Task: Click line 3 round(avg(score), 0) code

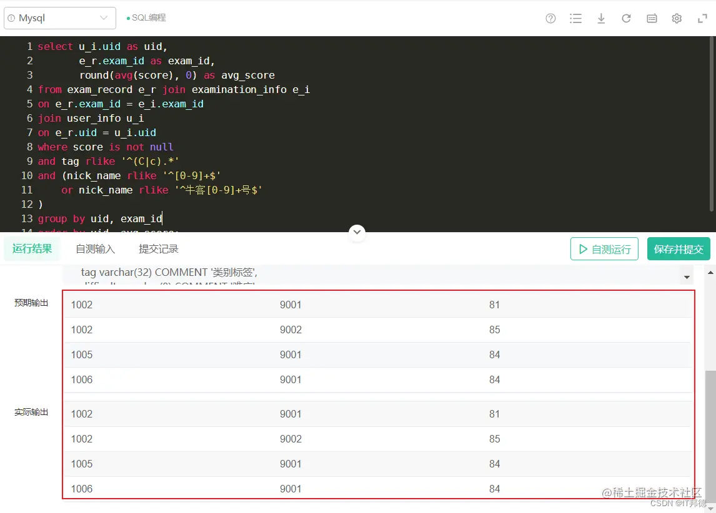Action: click(x=177, y=76)
